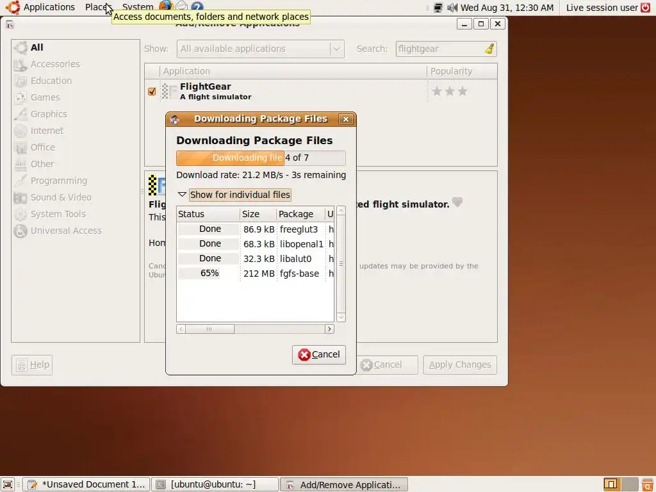The height and width of the screenshot is (492, 656).
Task: Select the System Tools category
Action: tap(76, 214)
